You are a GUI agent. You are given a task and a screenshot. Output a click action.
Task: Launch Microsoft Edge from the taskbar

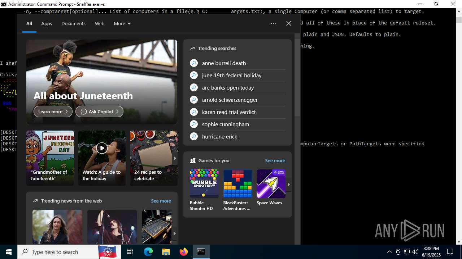(148, 252)
